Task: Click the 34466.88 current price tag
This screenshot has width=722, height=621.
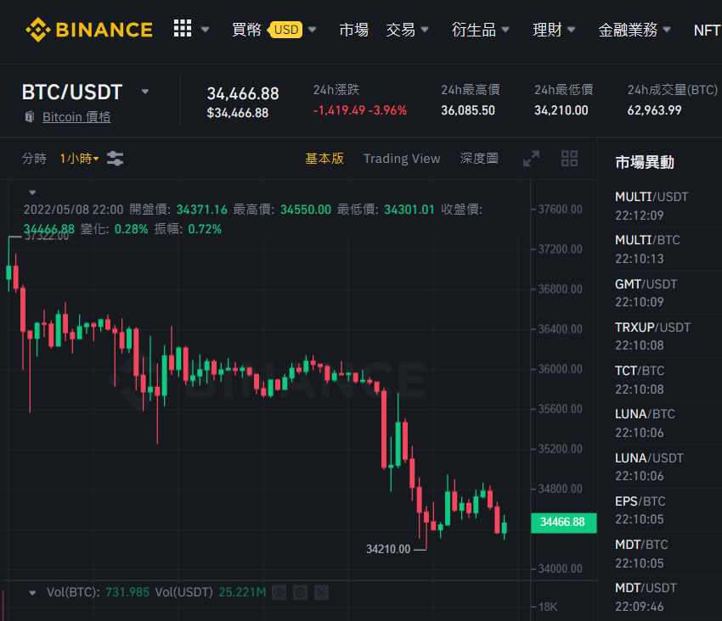Action: (x=563, y=523)
